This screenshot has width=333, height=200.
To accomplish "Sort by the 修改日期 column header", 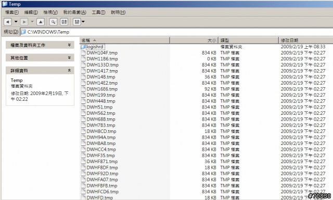I will [306, 41].
